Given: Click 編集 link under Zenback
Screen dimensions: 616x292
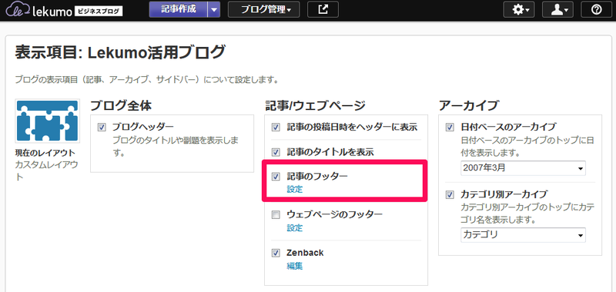Looking at the screenshot, I should coord(295,266).
